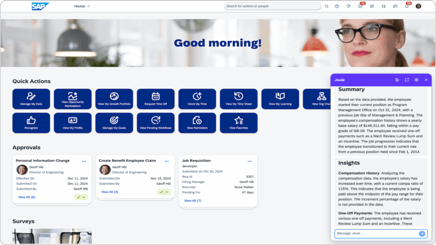Viewport: 436px width, 245px height.
Task: Open View My Growth Portfolio tile
Action: pos(114,99)
